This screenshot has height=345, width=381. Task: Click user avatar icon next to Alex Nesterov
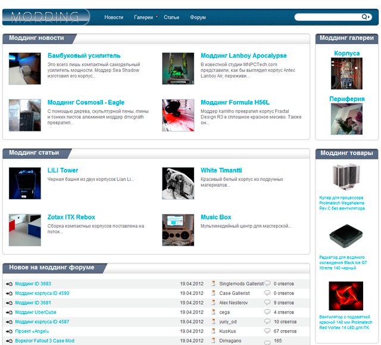[x=213, y=302]
